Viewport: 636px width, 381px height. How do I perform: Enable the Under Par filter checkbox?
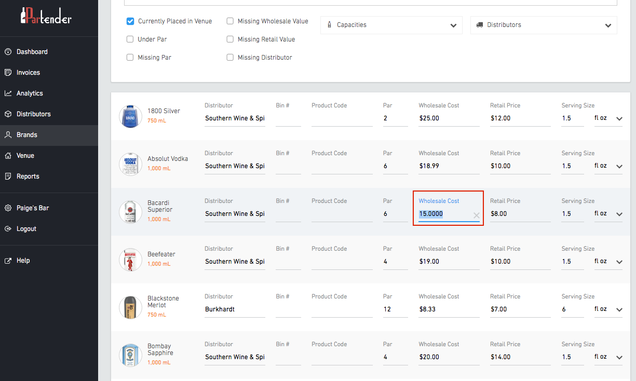[130, 39]
